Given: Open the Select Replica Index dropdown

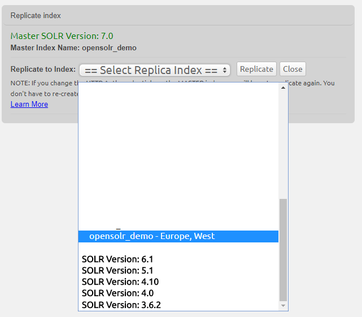Looking at the screenshot, I should (x=155, y=70).
